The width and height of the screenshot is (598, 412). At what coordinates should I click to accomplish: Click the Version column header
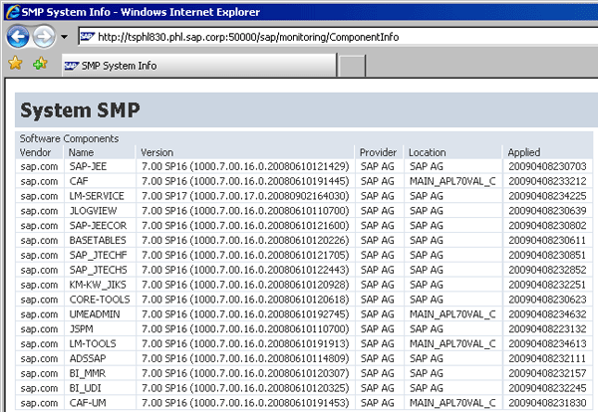(156, 152)
